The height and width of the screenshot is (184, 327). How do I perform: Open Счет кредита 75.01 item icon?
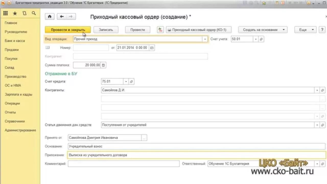(x=132, y=82)
